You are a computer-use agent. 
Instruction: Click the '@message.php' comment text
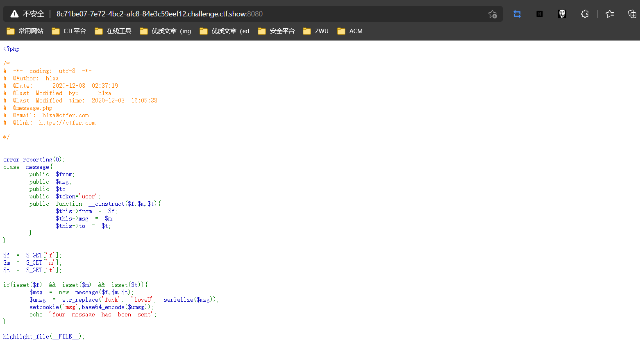tap(32, 108)
